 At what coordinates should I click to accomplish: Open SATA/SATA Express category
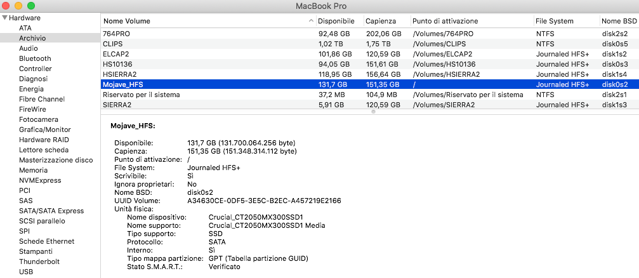pyautogui.click(x=51, y=211)
